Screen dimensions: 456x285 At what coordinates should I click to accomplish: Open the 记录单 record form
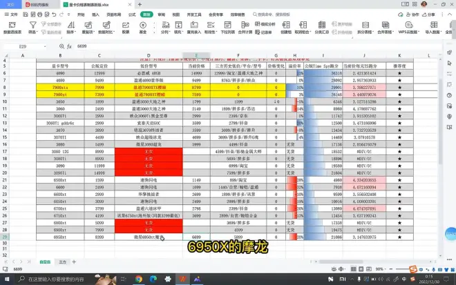[263, 32]
